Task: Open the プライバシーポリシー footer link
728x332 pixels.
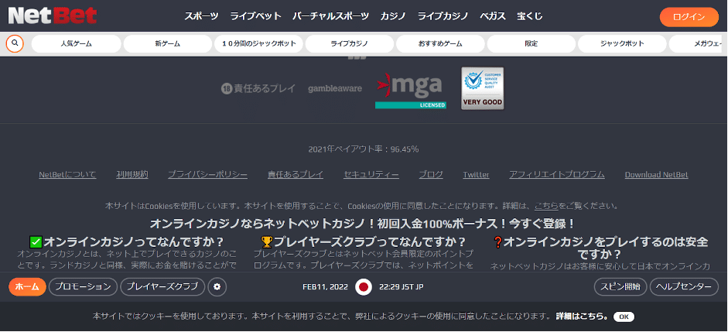Action: 207,175
